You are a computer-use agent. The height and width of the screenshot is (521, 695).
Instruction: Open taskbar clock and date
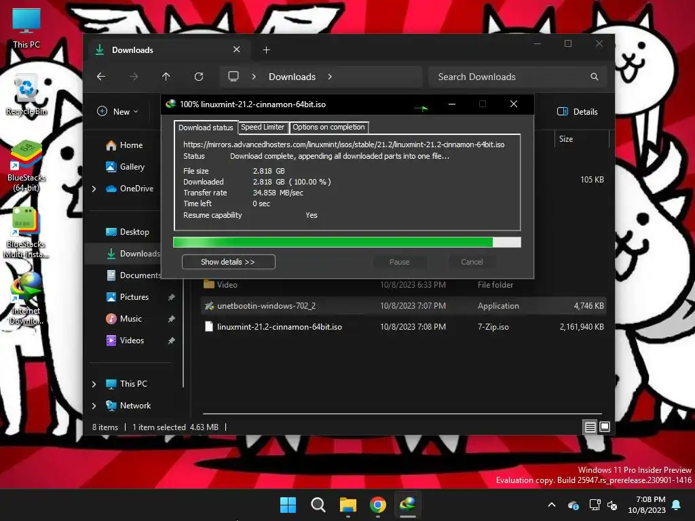pyautogui.click(x=647, y=505)
